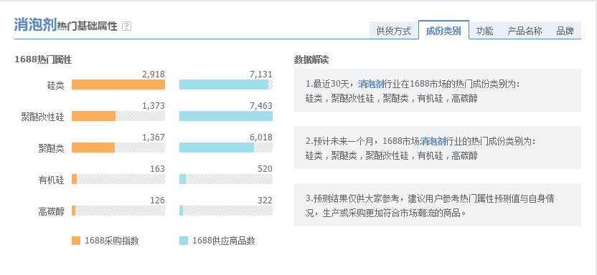Click the orange 有机硅 purchase bar
The image size is (597, 275).
pos(74,179)
